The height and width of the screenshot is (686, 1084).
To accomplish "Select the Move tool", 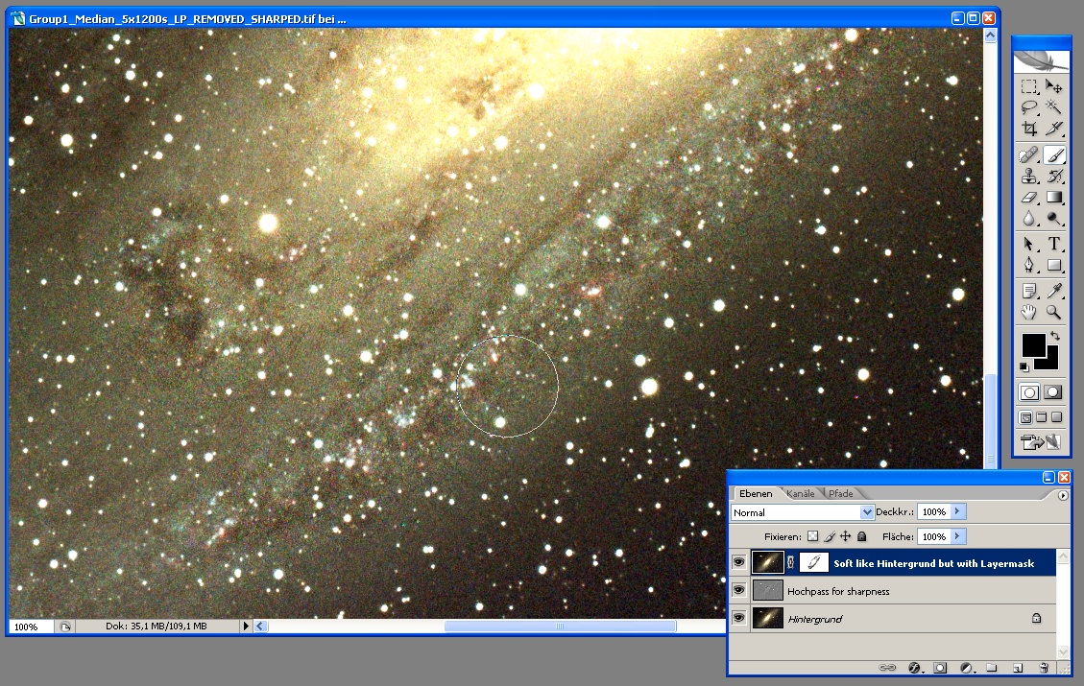I will (1053, 86).
